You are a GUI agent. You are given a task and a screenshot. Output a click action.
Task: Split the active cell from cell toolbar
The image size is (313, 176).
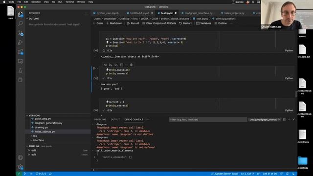(122, 65)
